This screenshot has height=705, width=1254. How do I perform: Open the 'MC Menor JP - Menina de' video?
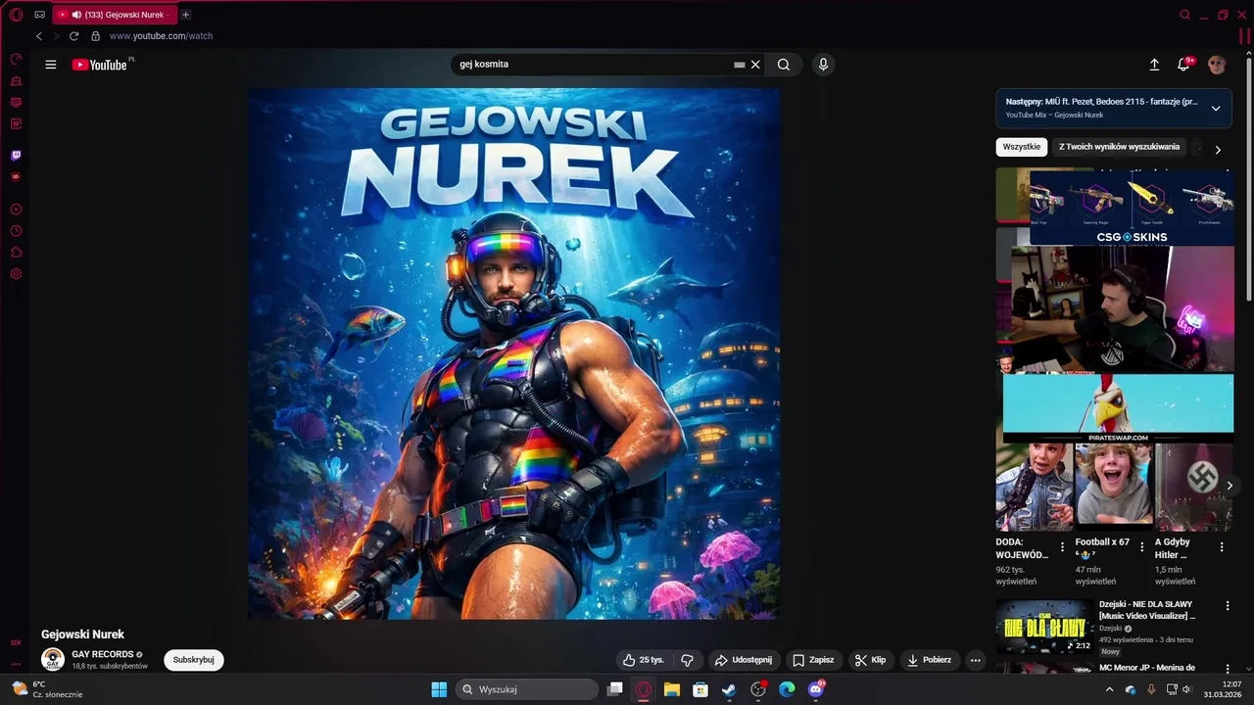point(1147,668)
